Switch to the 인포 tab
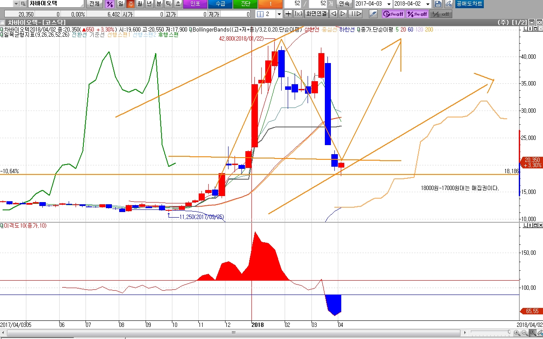Viewport: 543px width, 339px height. [x=195, y=4]
